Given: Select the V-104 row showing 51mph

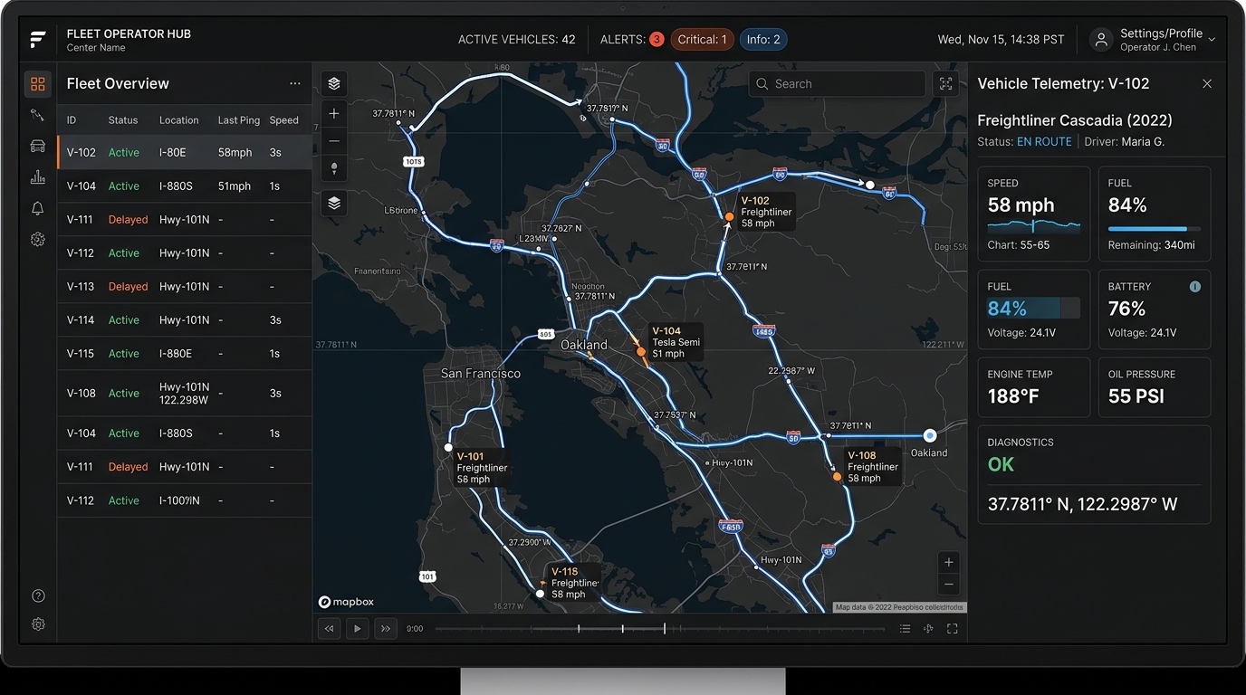Looking at the screenshot, I should tap(185, 186).
